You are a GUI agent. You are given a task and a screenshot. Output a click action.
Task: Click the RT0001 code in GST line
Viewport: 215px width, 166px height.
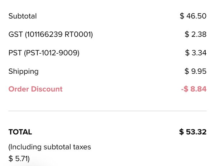(x=78, y=35)
